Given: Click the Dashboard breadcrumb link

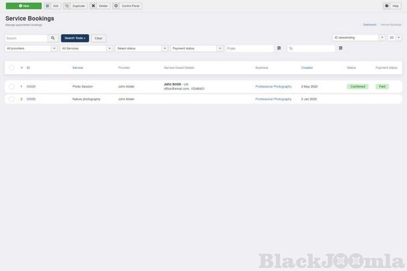Looking at the screenshot, I should pos(369,24).
